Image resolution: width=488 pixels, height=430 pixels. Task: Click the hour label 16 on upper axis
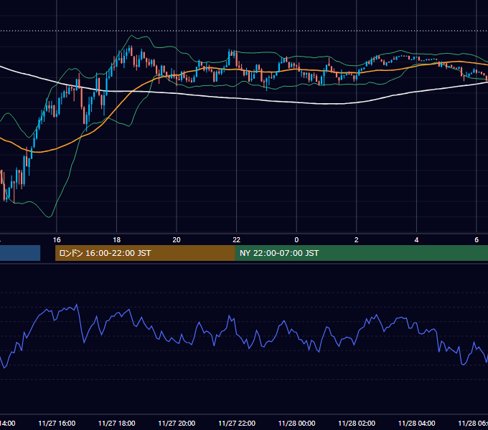point(57,240)
